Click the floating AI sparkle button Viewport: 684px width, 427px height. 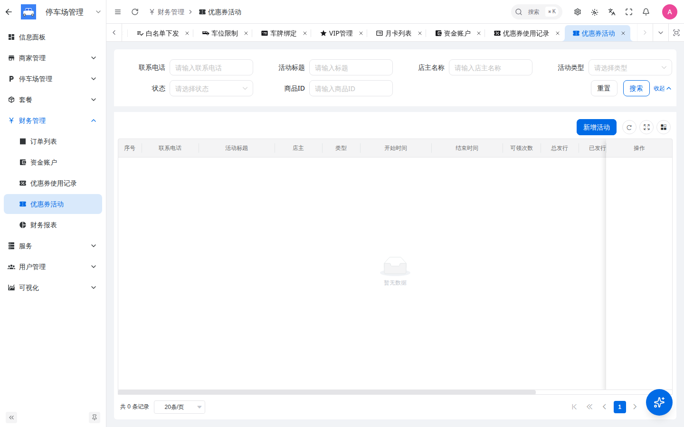pyautogui.click(x=659, y=402)
